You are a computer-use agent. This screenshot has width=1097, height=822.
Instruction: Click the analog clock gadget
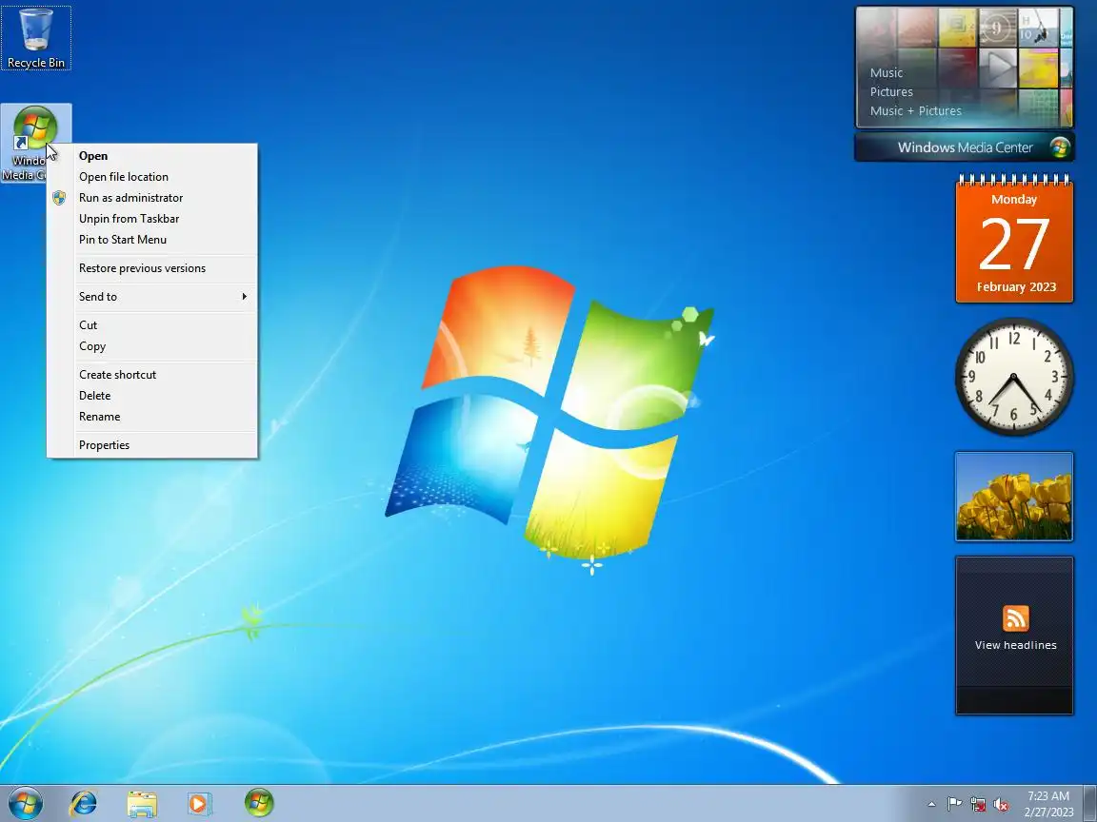click(x=1014, y=377)
